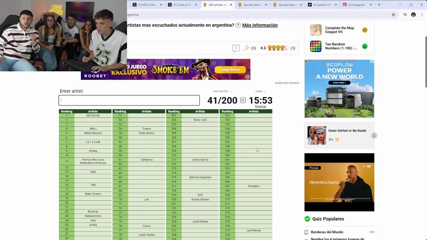Click the Las Pelotas answer cell
The image size is (427, 240).
pyautogui.click(x=254, y=230)
